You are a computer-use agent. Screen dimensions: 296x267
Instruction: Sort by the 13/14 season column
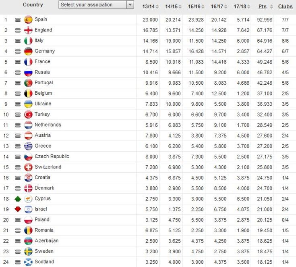tap(150, 7)
